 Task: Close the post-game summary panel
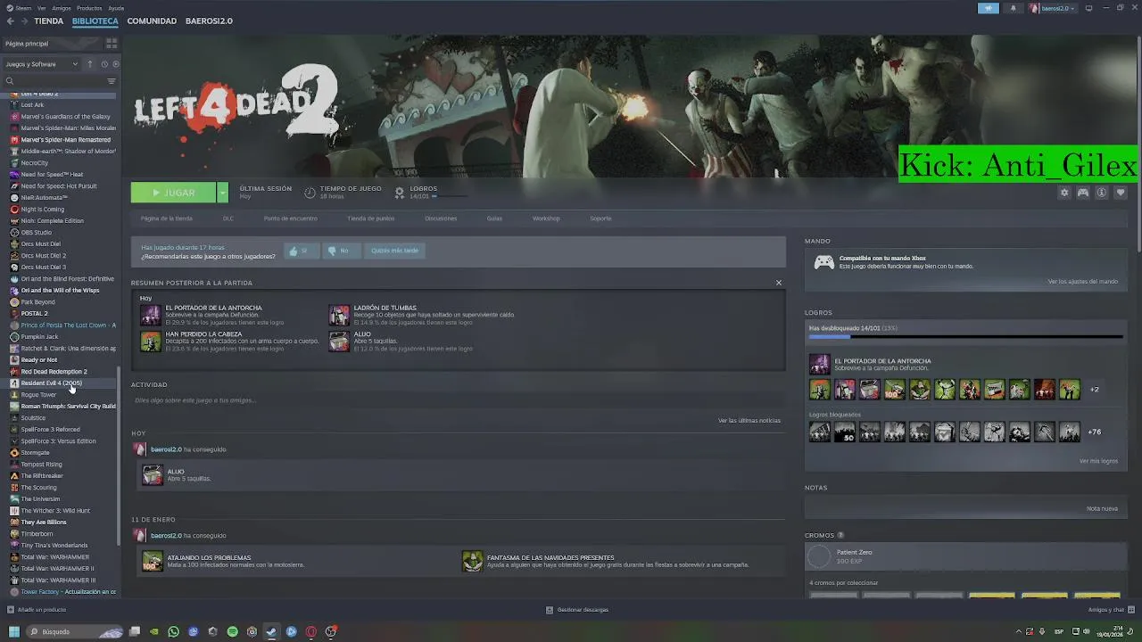tap(778, 283)
